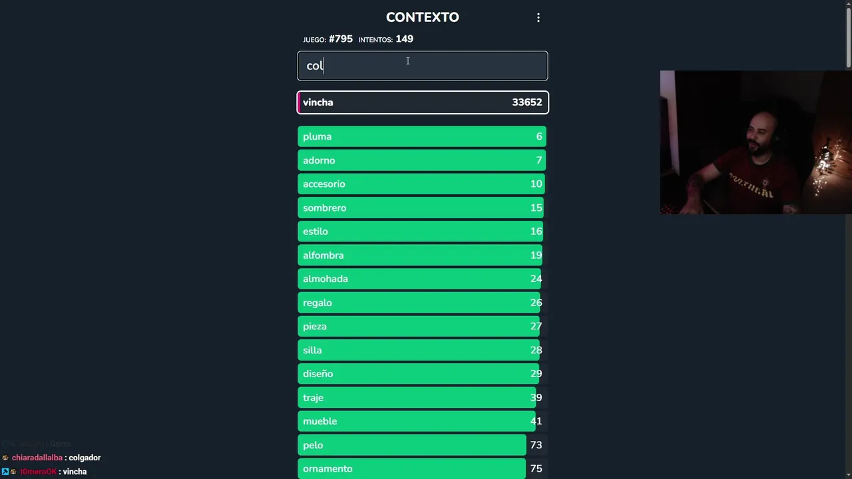Click the CONTEXTO game title

422,17
